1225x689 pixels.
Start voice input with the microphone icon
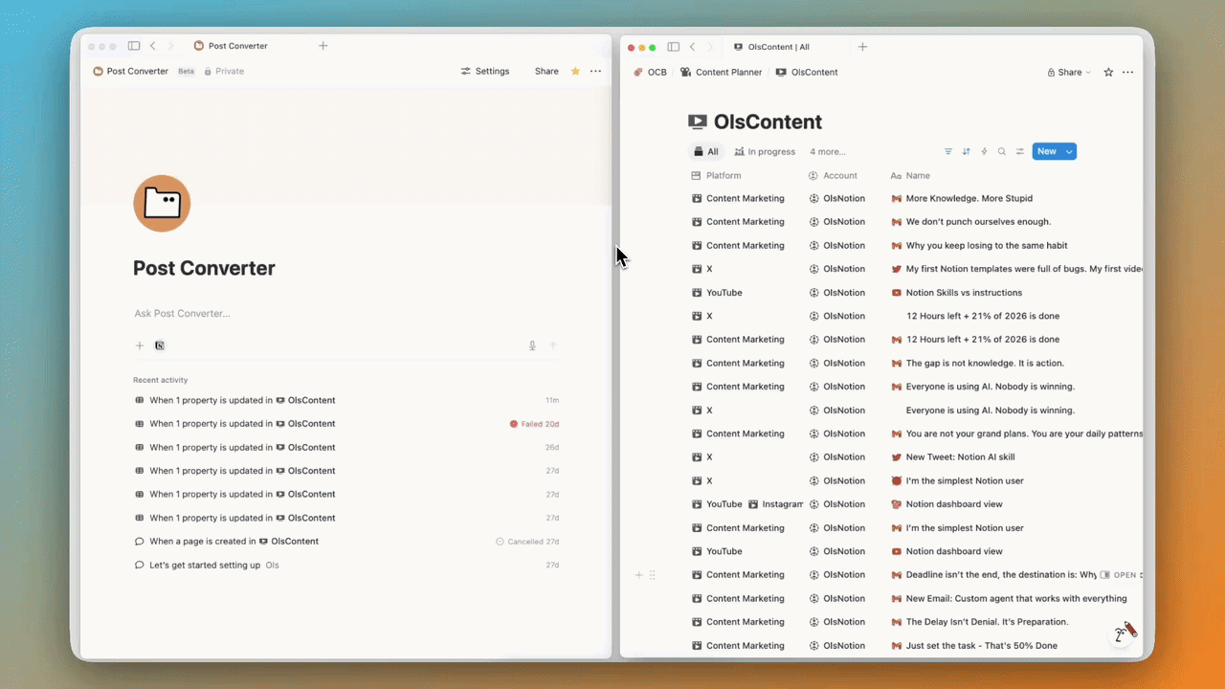point(532,345)
